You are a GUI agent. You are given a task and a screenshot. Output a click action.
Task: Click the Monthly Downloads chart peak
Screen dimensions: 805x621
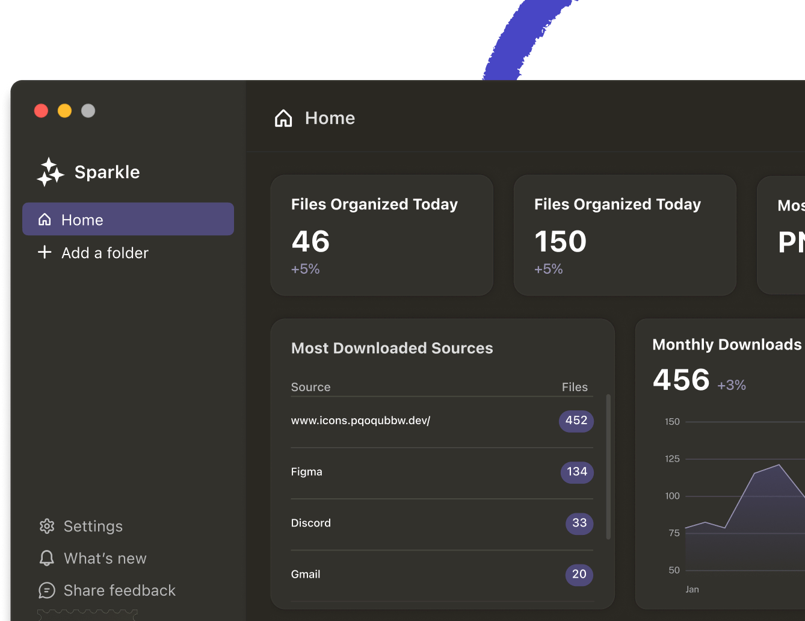[x=779, y=465]
